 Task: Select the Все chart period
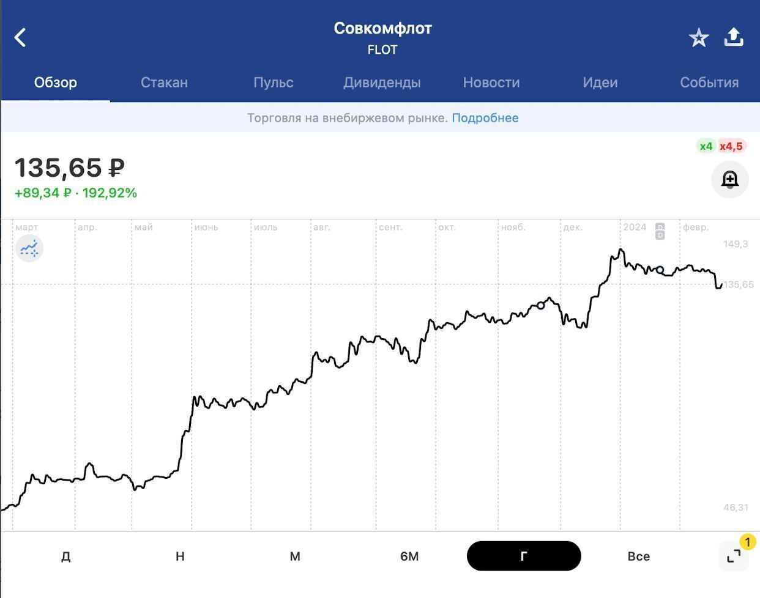click(638, 556)
